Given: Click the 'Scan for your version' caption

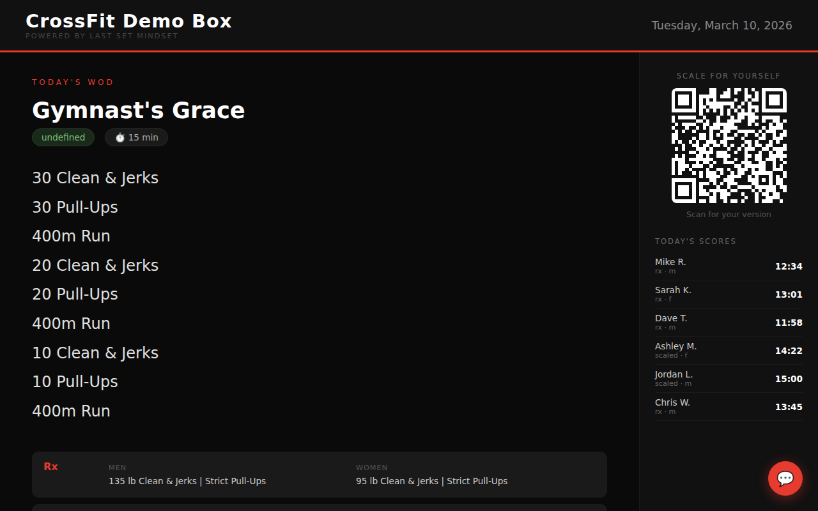Looking at the screenshot, I should click(729, 215).
